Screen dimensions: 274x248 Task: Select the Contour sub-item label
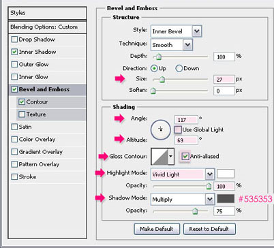coord(37,102)
